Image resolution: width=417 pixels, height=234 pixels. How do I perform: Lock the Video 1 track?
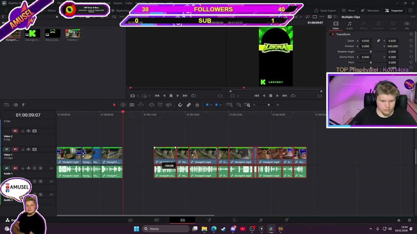pos(22,149)
